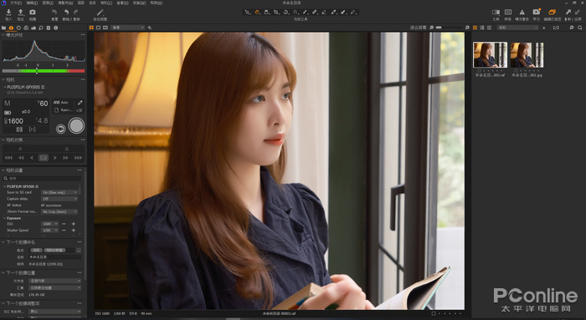
Task: Open the Library folder tool tab
Action: [x=3, y=28]
